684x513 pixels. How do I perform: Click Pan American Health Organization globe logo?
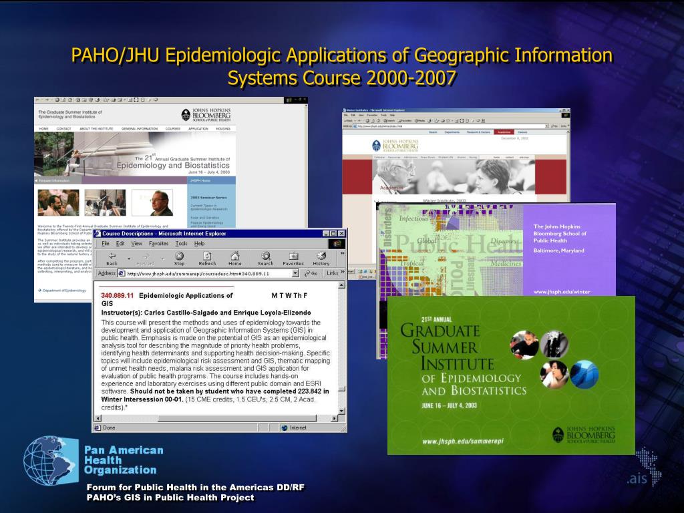[x=51, y=460]
